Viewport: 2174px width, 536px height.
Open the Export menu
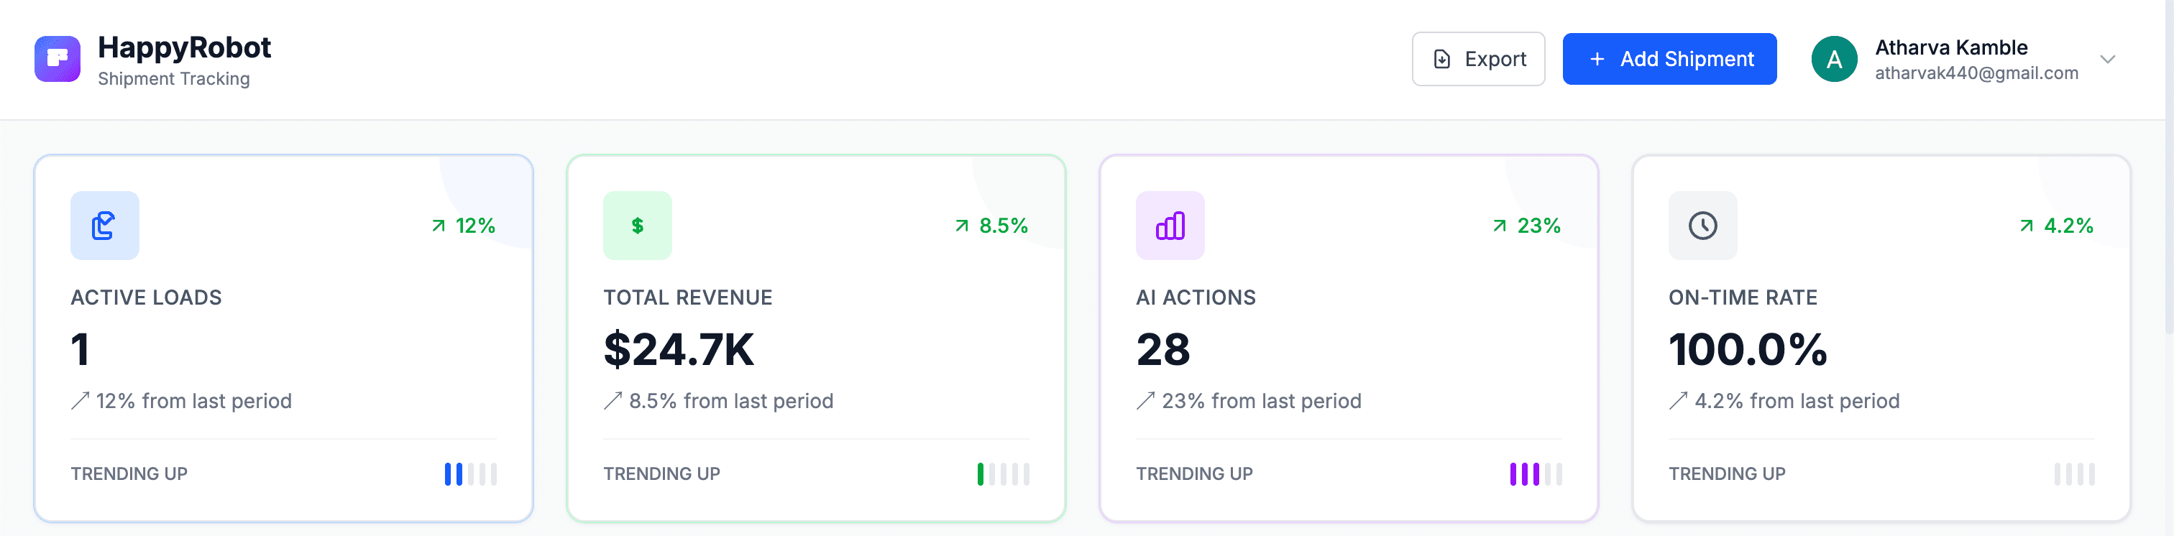tap(1479, 59)
